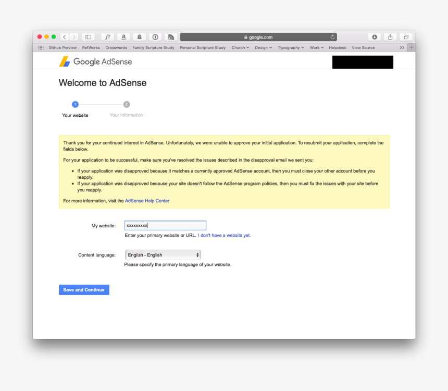
Task: Expand the Typography bookmarks folder
Action: pos(291,47)
